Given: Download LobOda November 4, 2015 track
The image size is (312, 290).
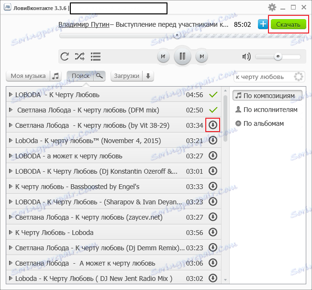Looking at the screenshot, I should tap(213, 140).
